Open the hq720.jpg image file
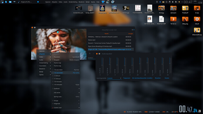This screenshot has width=203, height=114. (x=126, y=8)
